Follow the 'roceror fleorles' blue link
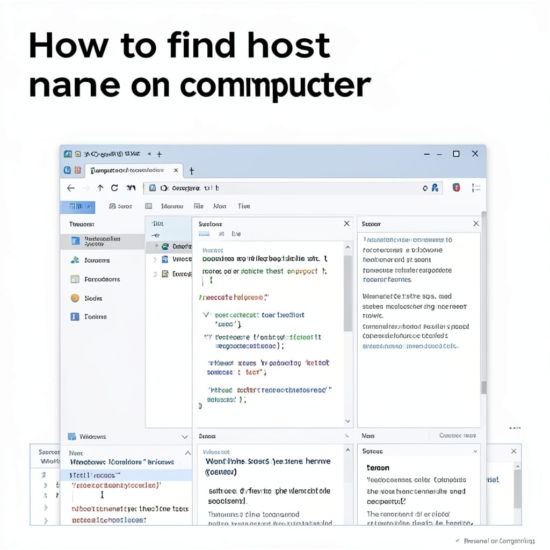 pos(387,279)
